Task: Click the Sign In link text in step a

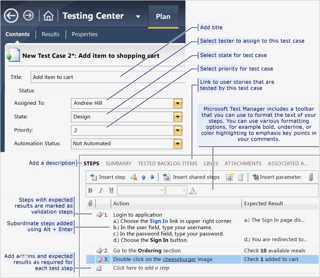Action: click(x=159, y=221)
